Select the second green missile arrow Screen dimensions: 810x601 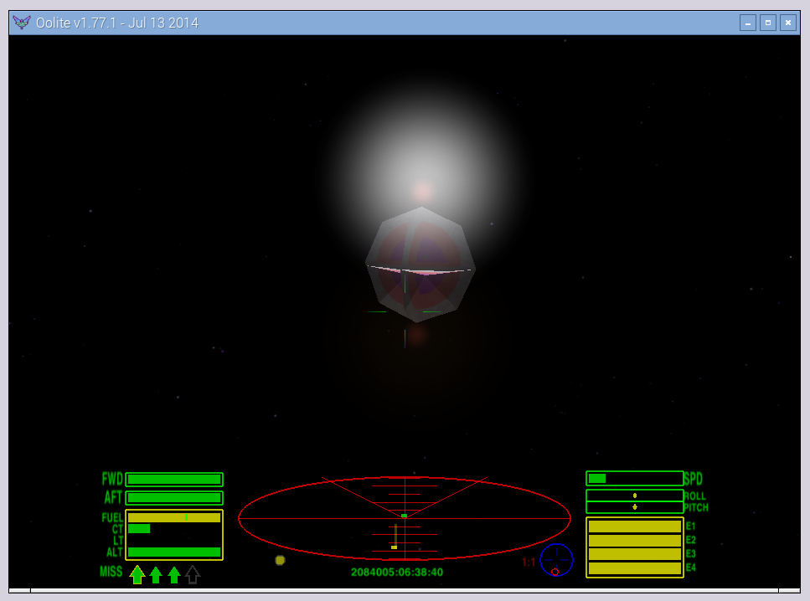[x=156, y=575]
